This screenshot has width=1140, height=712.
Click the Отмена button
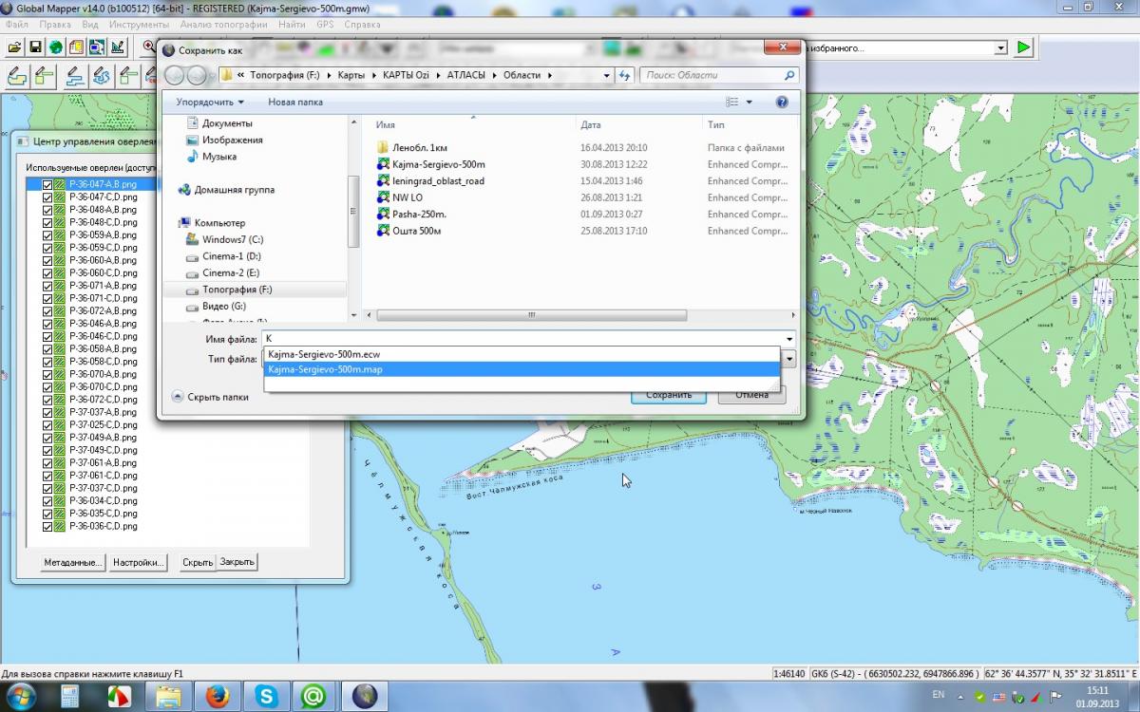[751, 394]
